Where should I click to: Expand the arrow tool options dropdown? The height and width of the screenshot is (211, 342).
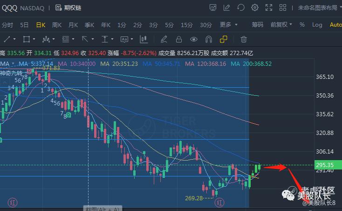pos(93,39)
